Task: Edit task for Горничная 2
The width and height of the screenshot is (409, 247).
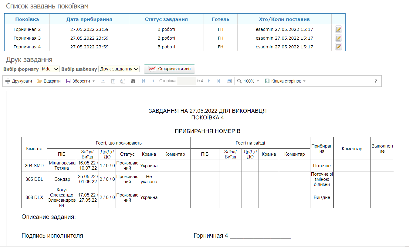Action: tap(338, 29)
